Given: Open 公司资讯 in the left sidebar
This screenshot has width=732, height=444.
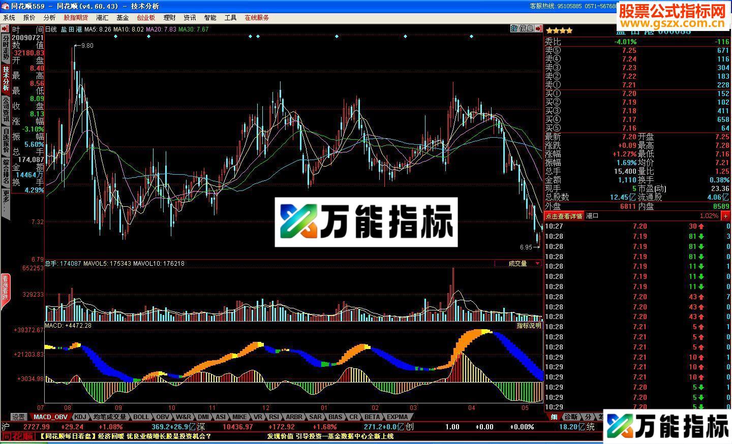Looking at the screenshot, I should 6,111.
